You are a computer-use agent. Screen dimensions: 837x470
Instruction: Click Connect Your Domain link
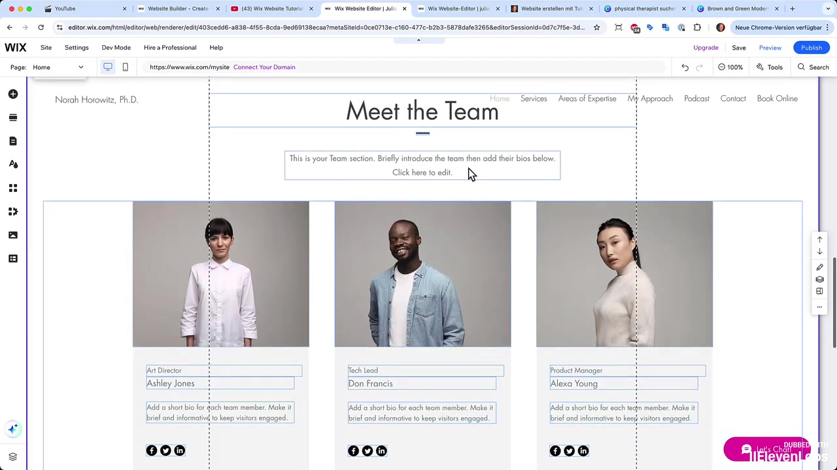click(x=264, y=67)
